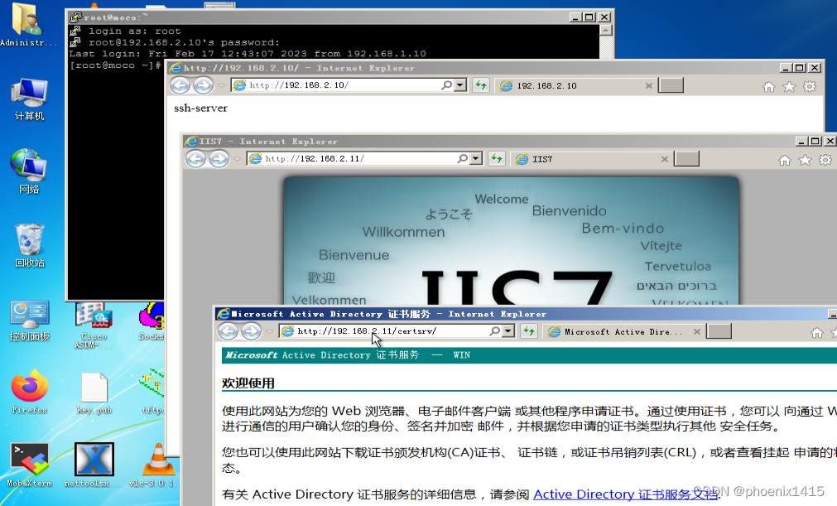Open recent pages arrow in certsrv window
The width and height of the screenshot is (837, 506).
pyautogui.click(x=269, y=331)
